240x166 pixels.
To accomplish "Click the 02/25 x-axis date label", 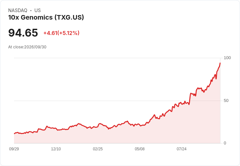I will click(98, 149).
